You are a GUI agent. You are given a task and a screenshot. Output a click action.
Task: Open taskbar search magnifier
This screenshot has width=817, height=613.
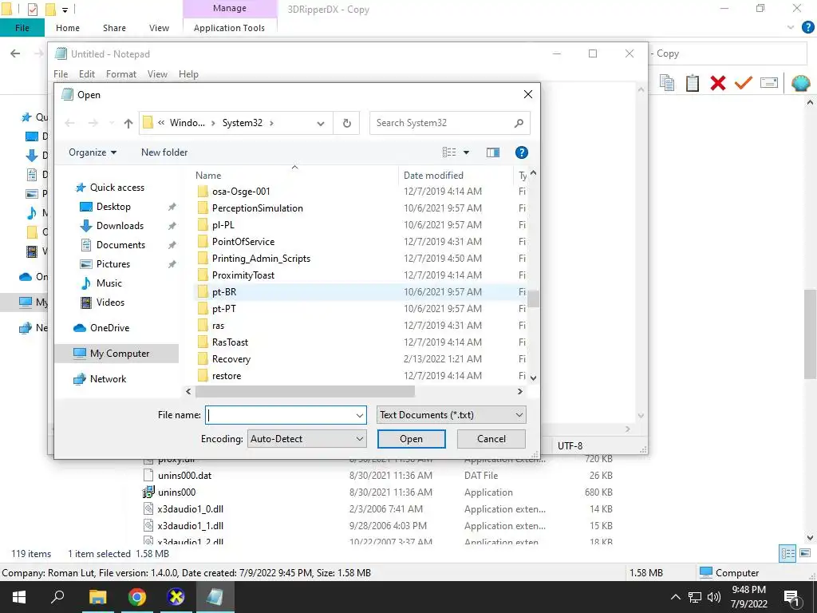click(57, 597)
